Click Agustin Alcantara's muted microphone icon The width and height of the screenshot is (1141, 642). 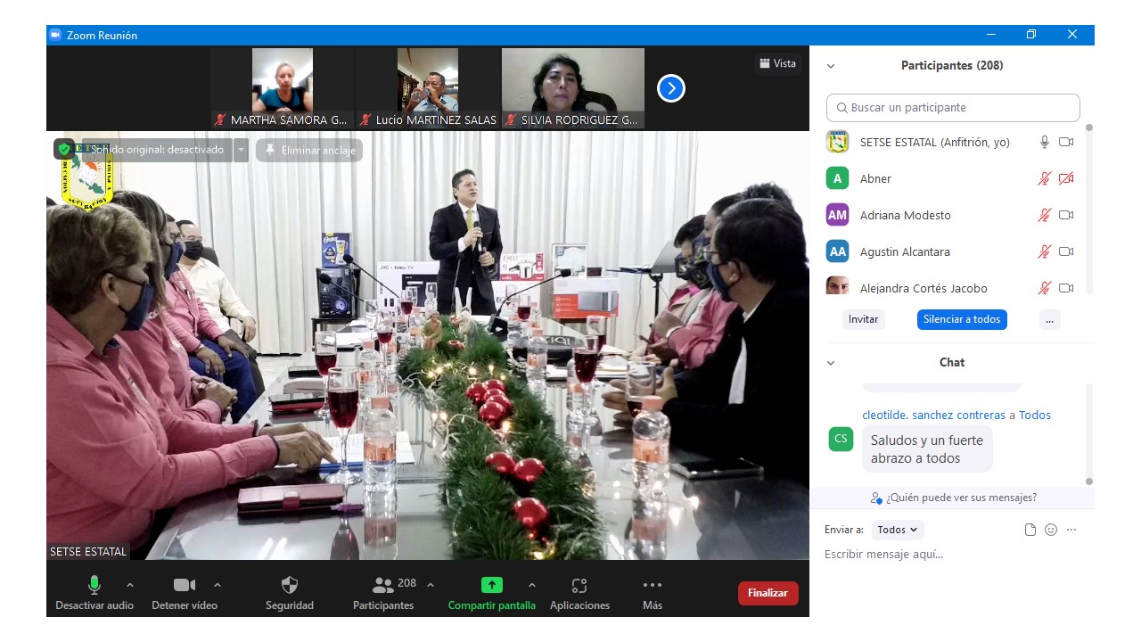1045,251
